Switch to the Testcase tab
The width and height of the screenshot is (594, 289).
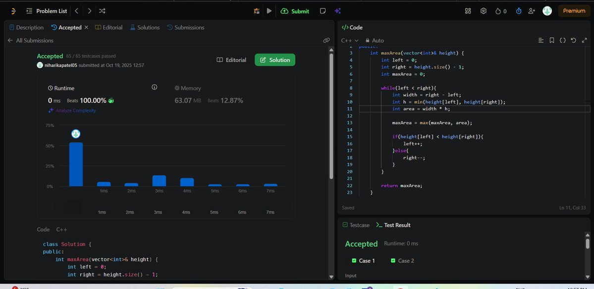pos(356,225)
